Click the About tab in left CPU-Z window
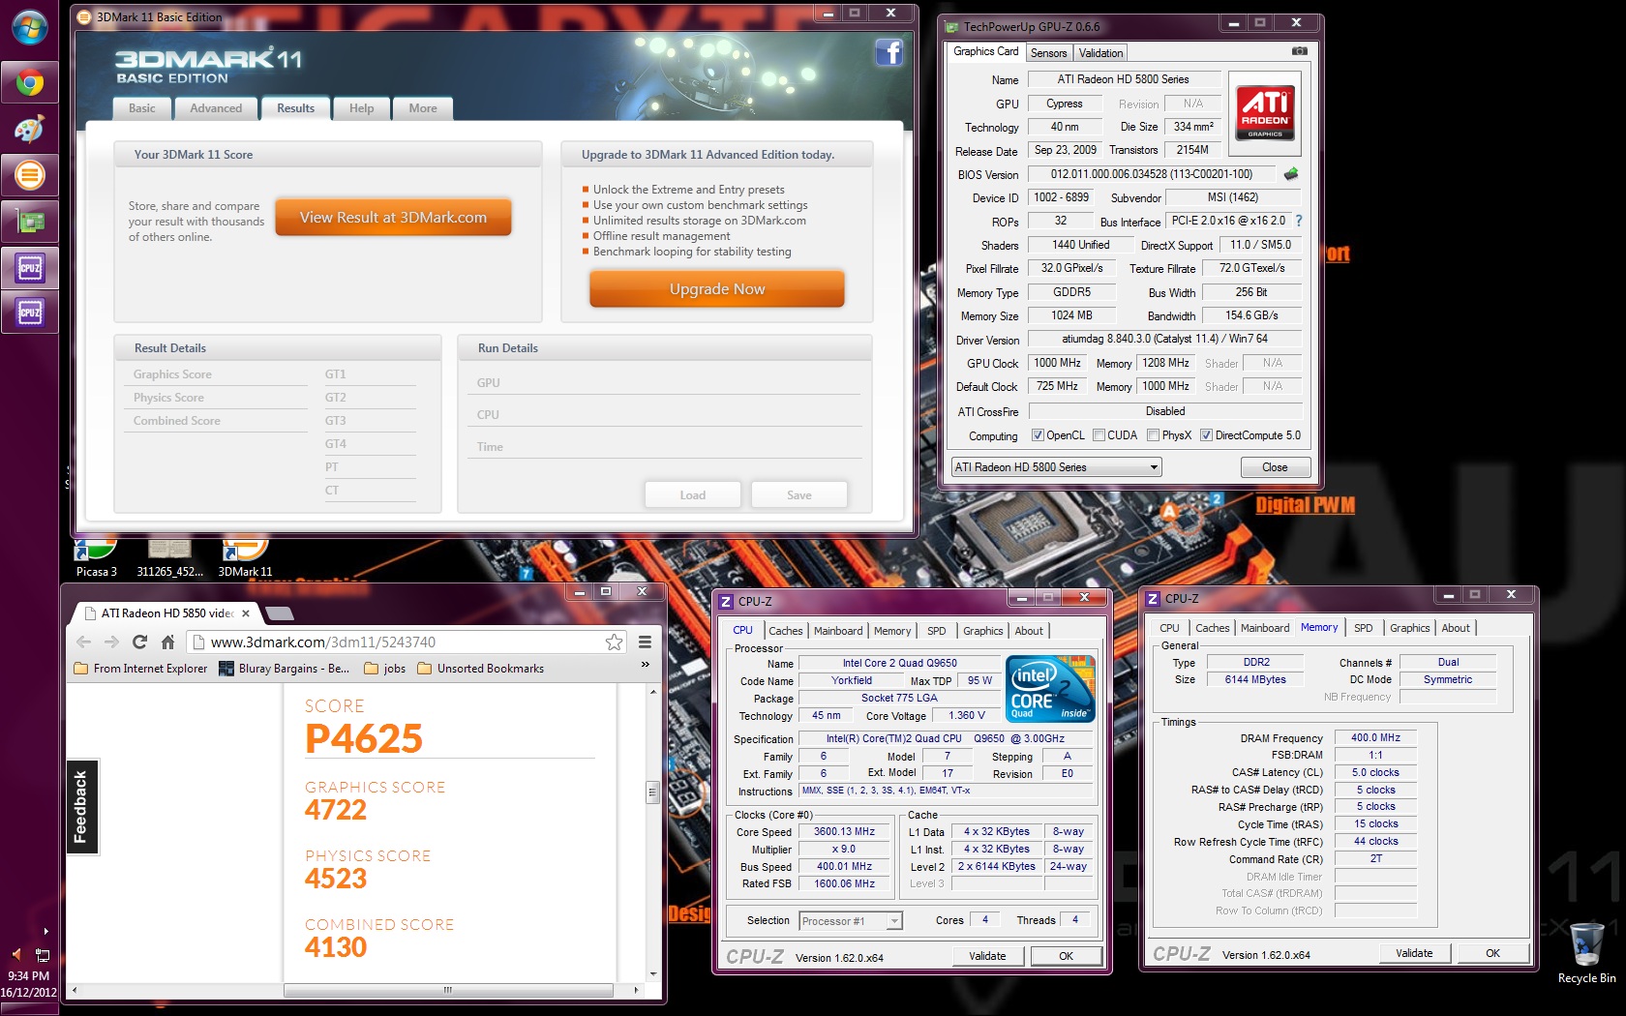Viewport: 1626px width, 1016px height. click(x=1029, y=631)
